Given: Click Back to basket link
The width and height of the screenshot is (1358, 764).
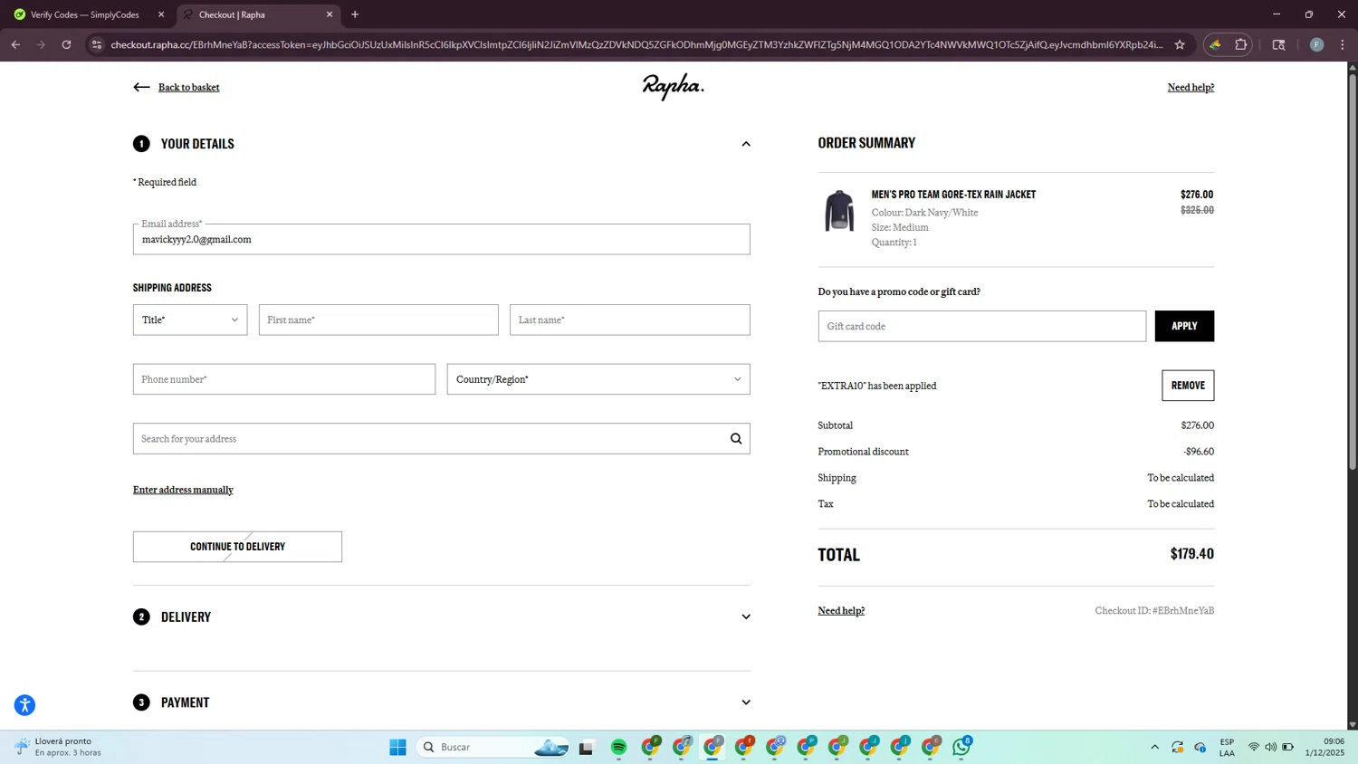Looking at the screenshot, I should click(x=188, y=87).
